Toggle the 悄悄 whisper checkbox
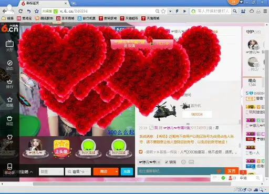Image resolution: width=269 pixels, height=194 pixels. point(167,162)
